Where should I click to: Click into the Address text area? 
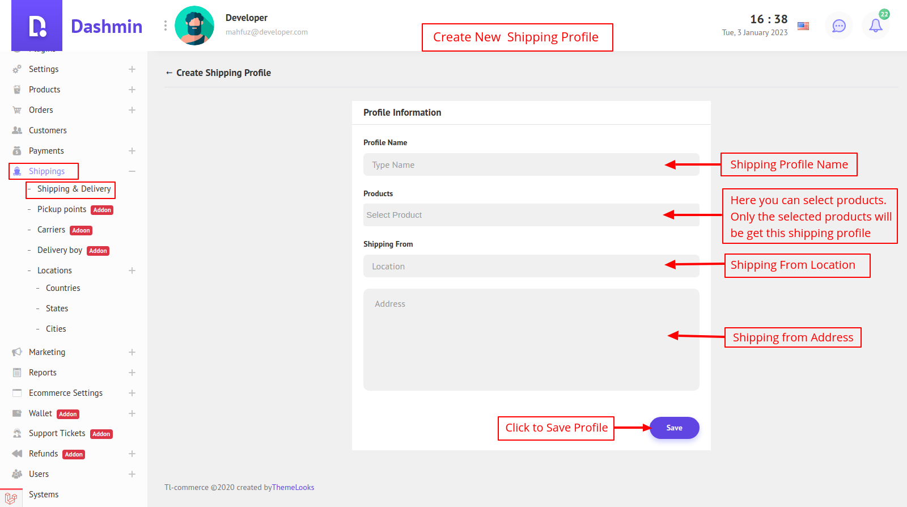(510, 339)
